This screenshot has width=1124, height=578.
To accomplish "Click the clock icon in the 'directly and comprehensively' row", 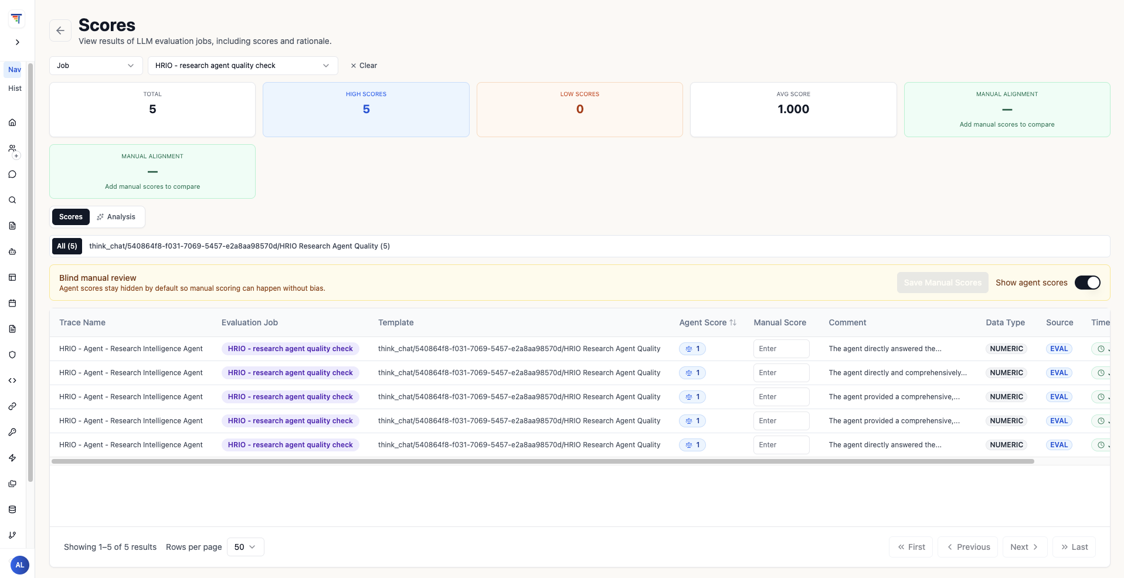I will (x=1101, y=373).
